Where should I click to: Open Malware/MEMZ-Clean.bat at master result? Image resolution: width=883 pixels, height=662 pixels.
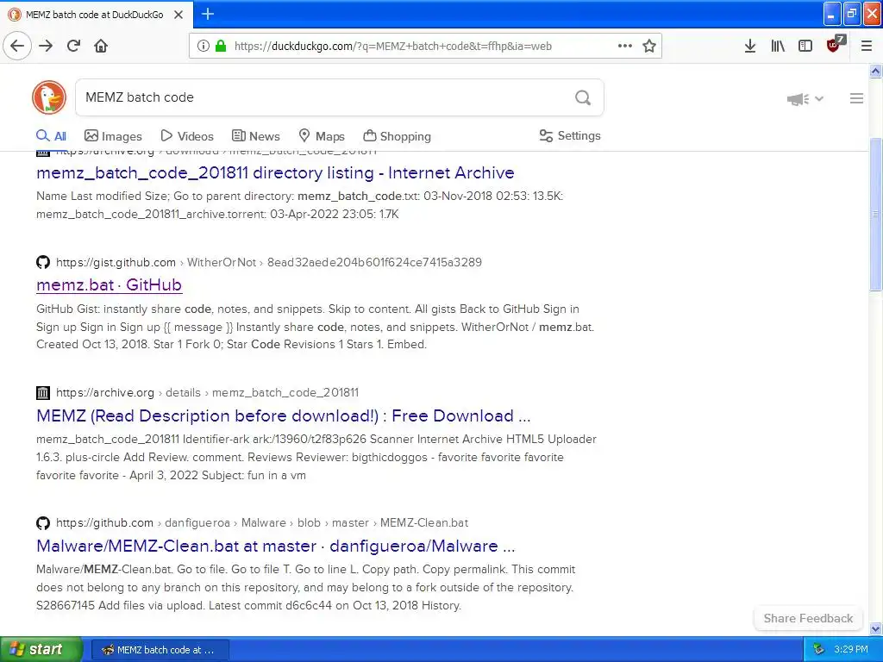[275, 546]
